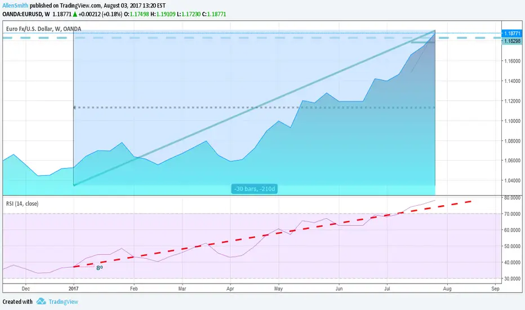
Task: Click the 1.12000 price axis value
Action: (x=512, y=101)
